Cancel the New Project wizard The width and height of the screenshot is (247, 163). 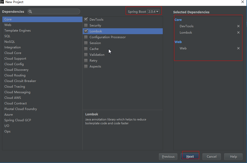click(212, 157)
